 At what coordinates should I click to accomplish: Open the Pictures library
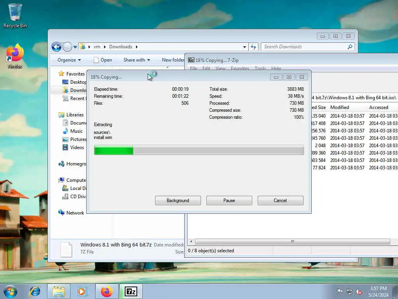74,139
